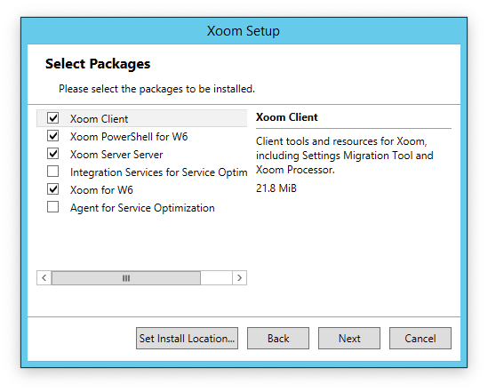Highlight the Xoom Client package name
Screen dimensions: 488x392
click(x=99, y=119)
